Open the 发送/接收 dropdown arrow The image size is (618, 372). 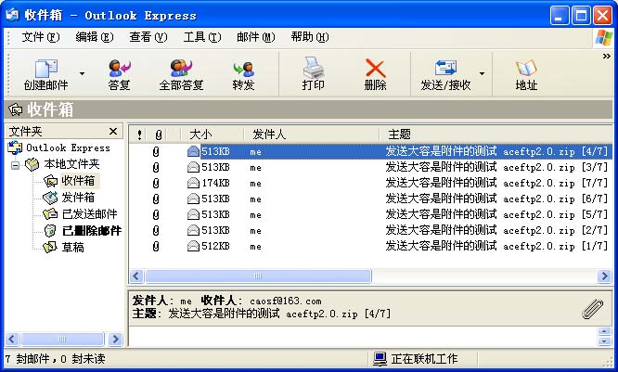pos(482,73)
